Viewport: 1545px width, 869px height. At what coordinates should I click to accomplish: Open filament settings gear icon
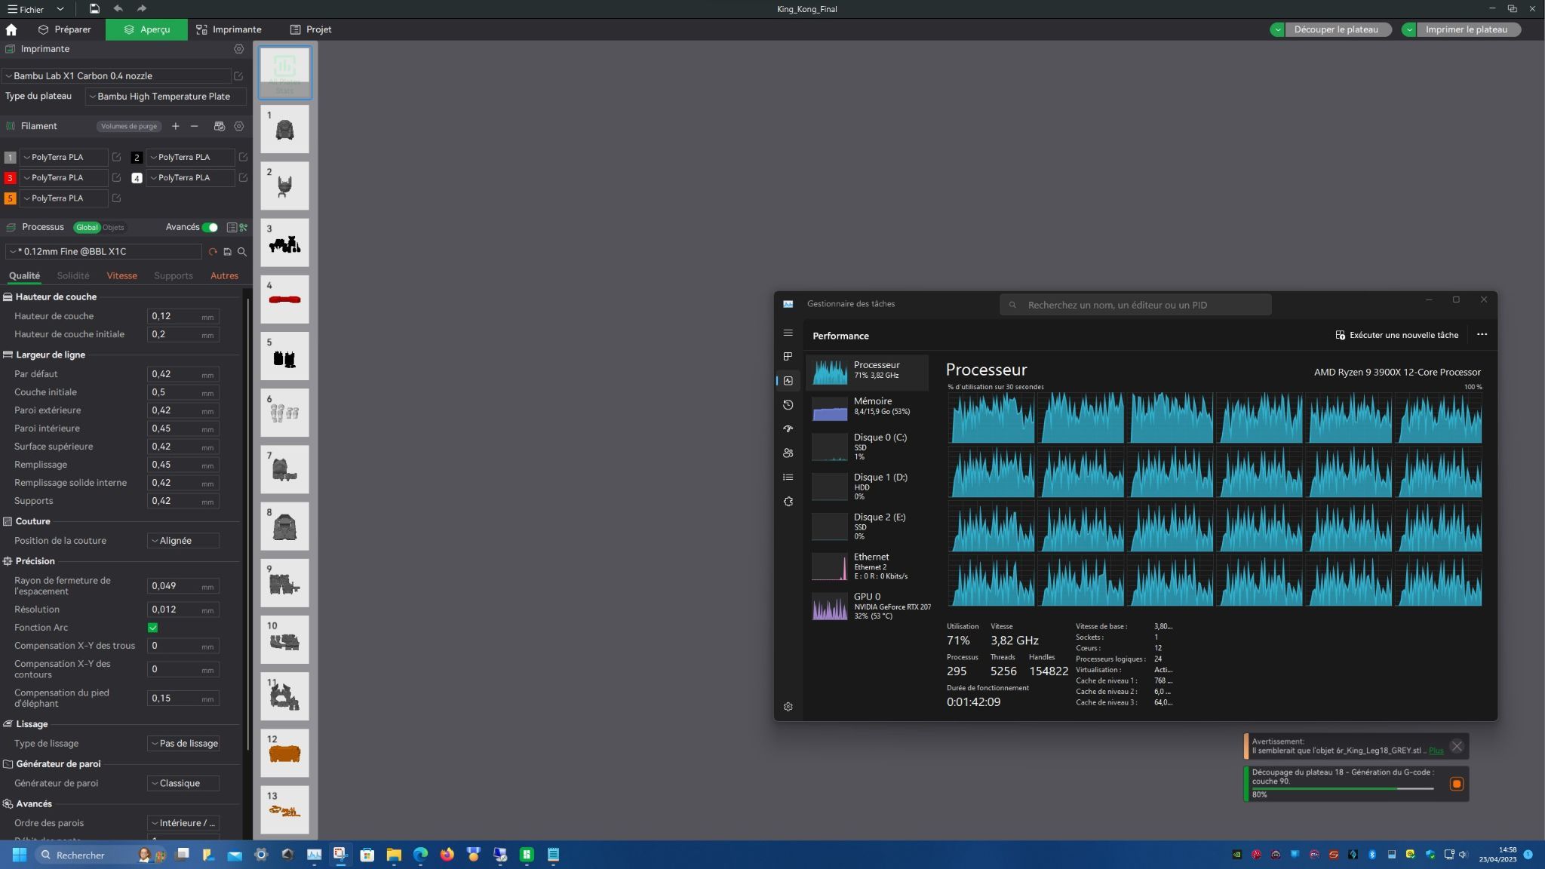[x=238, y=126]
